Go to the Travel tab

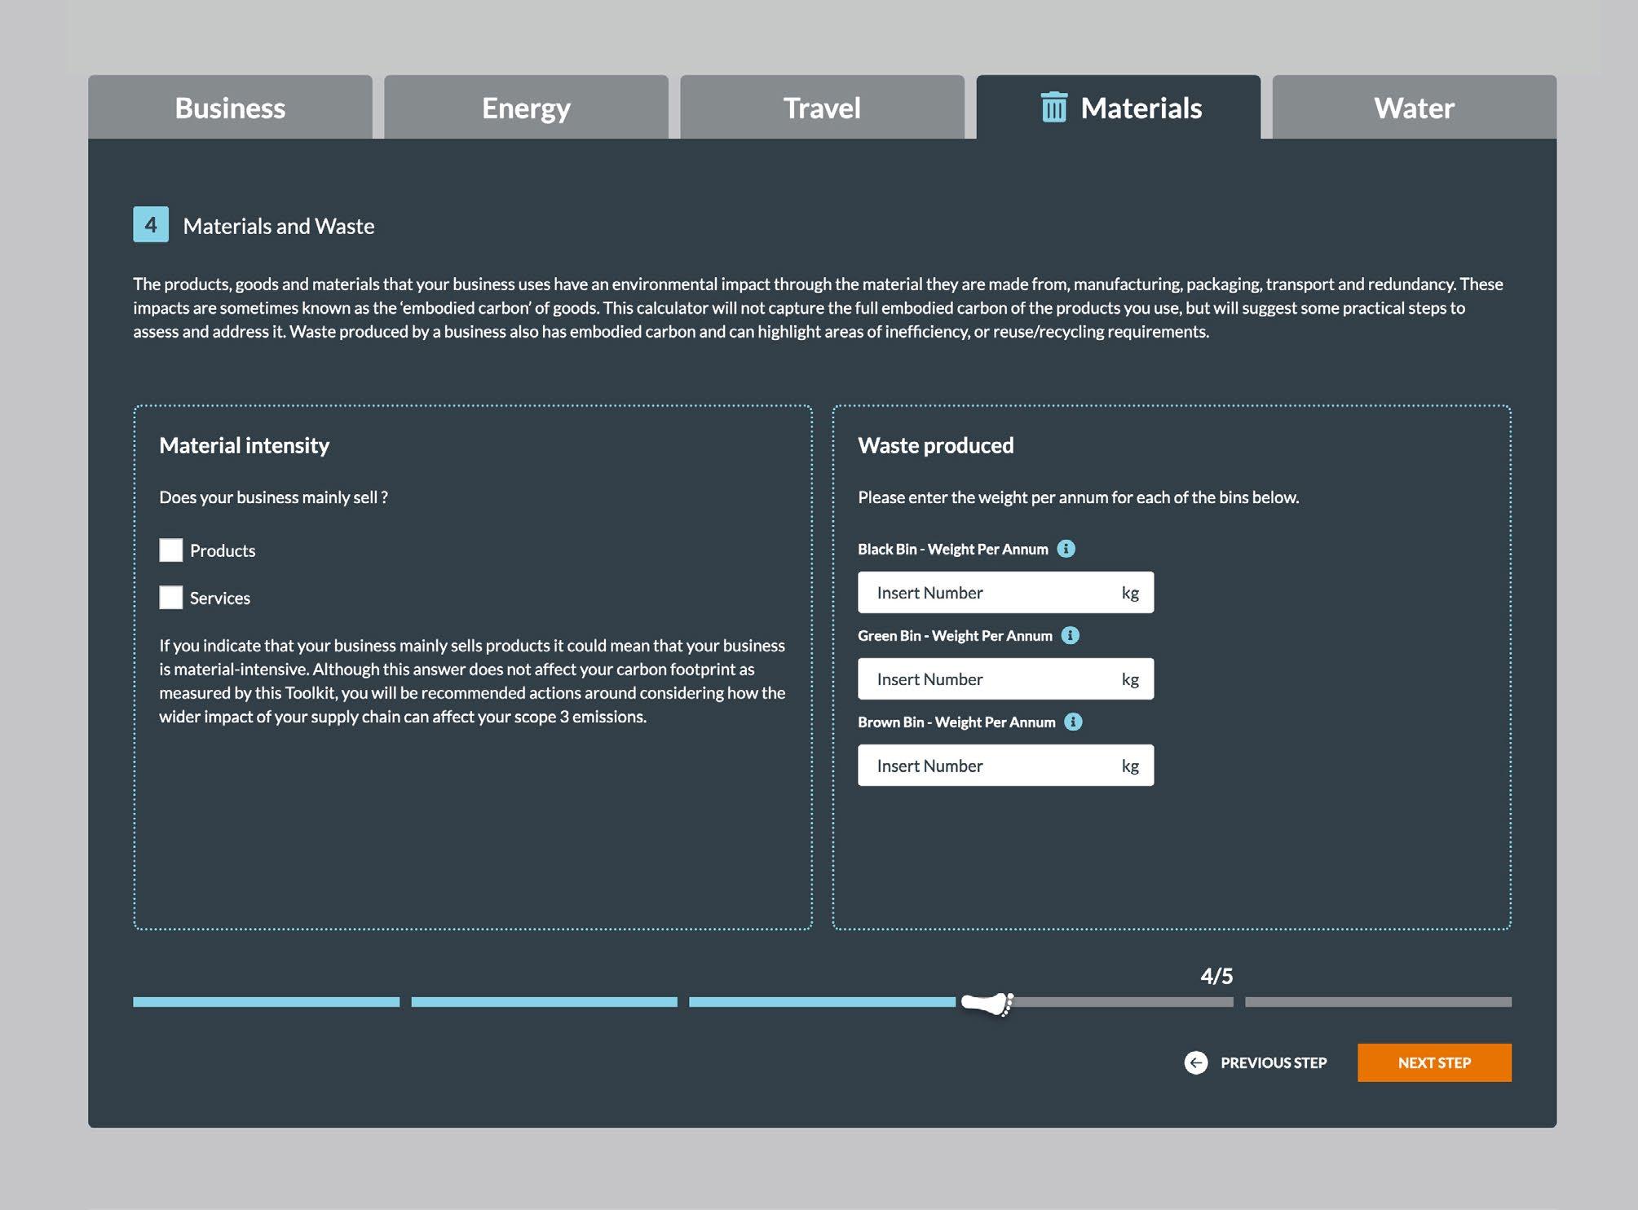pos(822,108)
